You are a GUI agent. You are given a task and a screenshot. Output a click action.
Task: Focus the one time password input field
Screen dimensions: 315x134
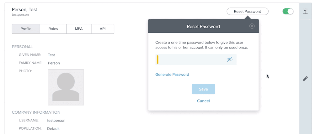point(191,59)
